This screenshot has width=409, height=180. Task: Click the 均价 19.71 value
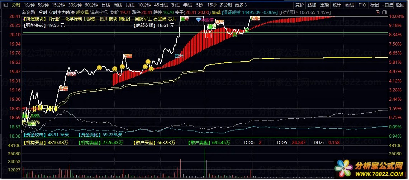120,12
